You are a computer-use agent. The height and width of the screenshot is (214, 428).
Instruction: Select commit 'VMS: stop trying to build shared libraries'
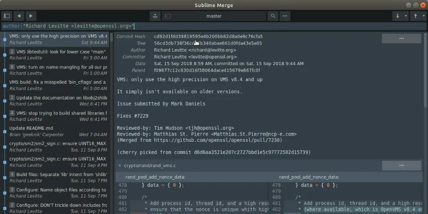point(54,116)
